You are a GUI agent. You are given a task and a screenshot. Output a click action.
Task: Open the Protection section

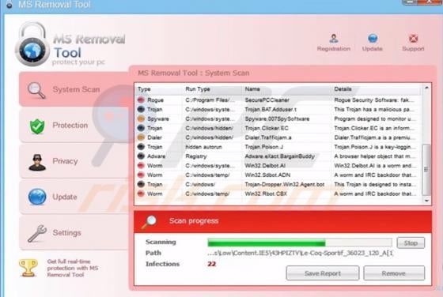(x=74, y=126)
